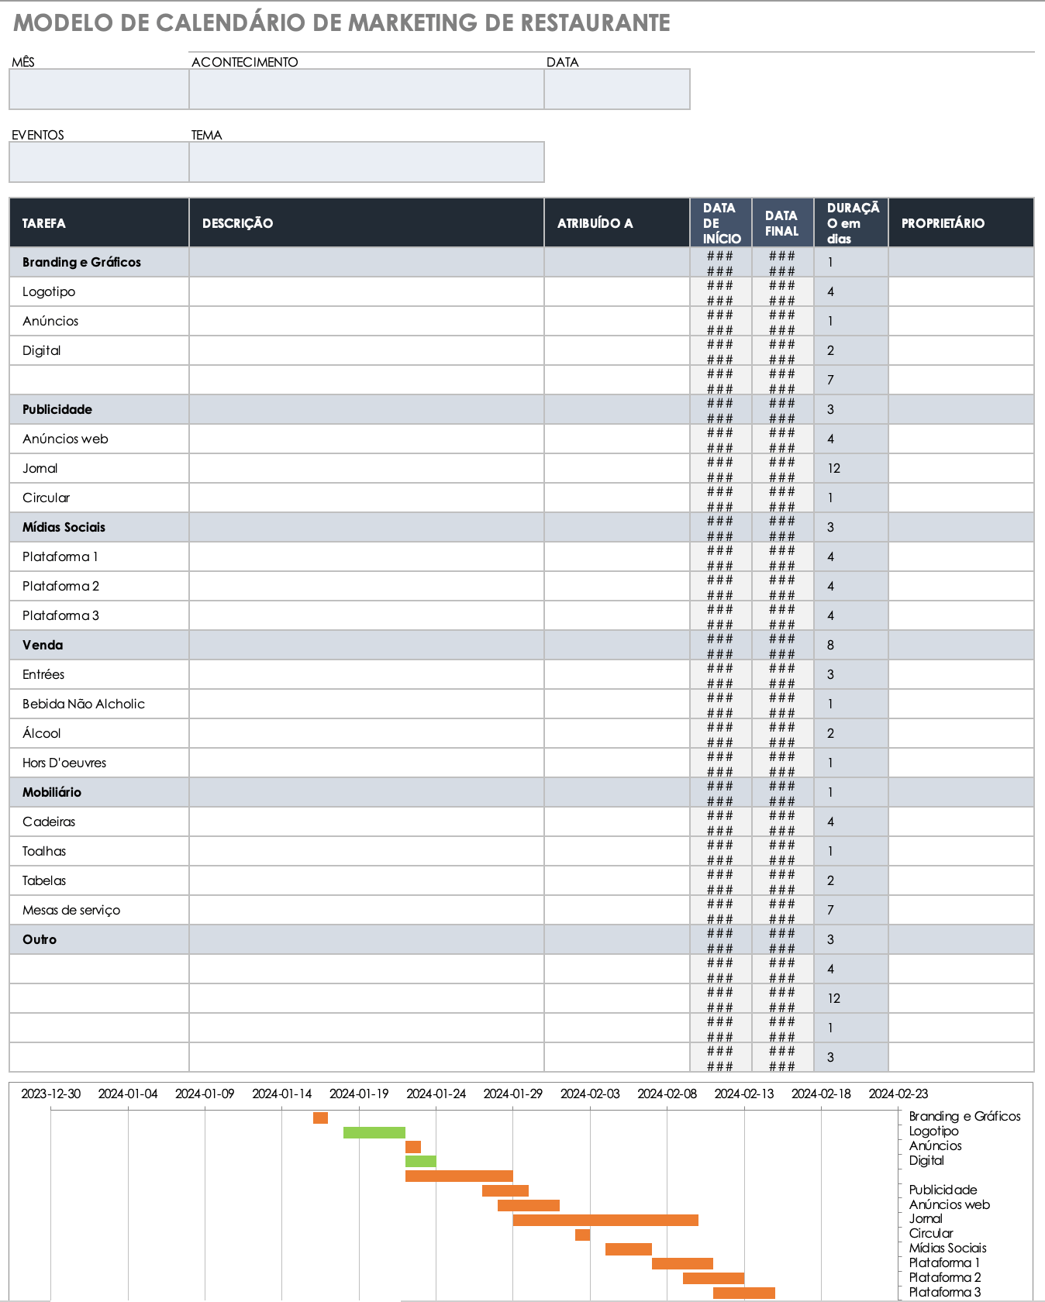Click the Publicidade section row

tap(522, 409)
